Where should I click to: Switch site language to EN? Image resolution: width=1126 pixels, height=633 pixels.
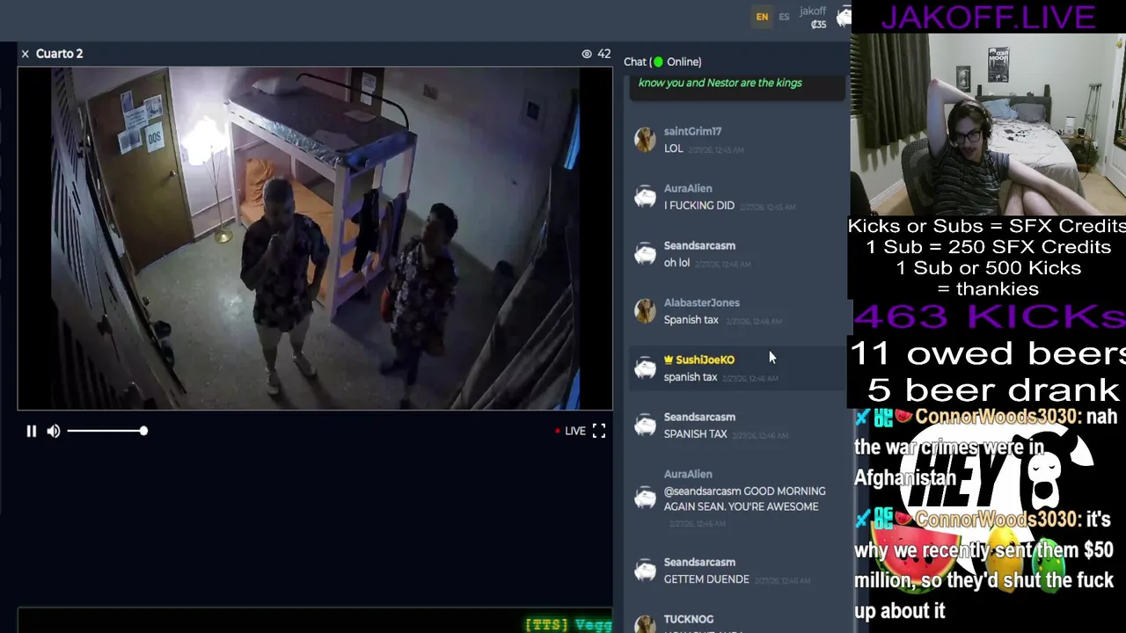point(762,17)
